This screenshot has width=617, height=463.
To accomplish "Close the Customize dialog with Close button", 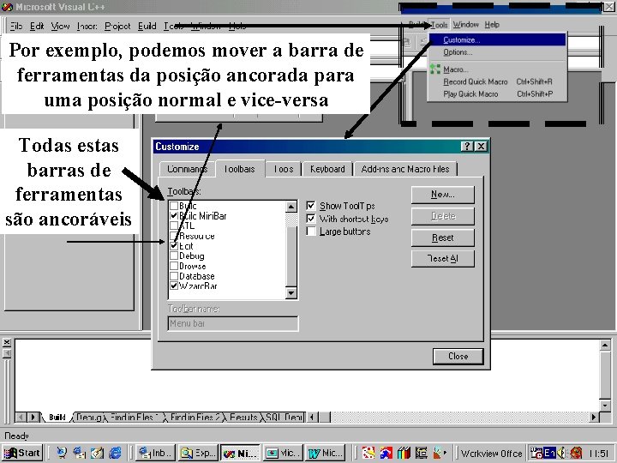I will 458,356.
